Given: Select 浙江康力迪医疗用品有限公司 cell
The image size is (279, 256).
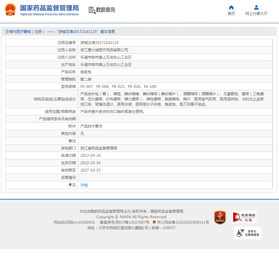Looking at the screenshot, I should [104, 50].
